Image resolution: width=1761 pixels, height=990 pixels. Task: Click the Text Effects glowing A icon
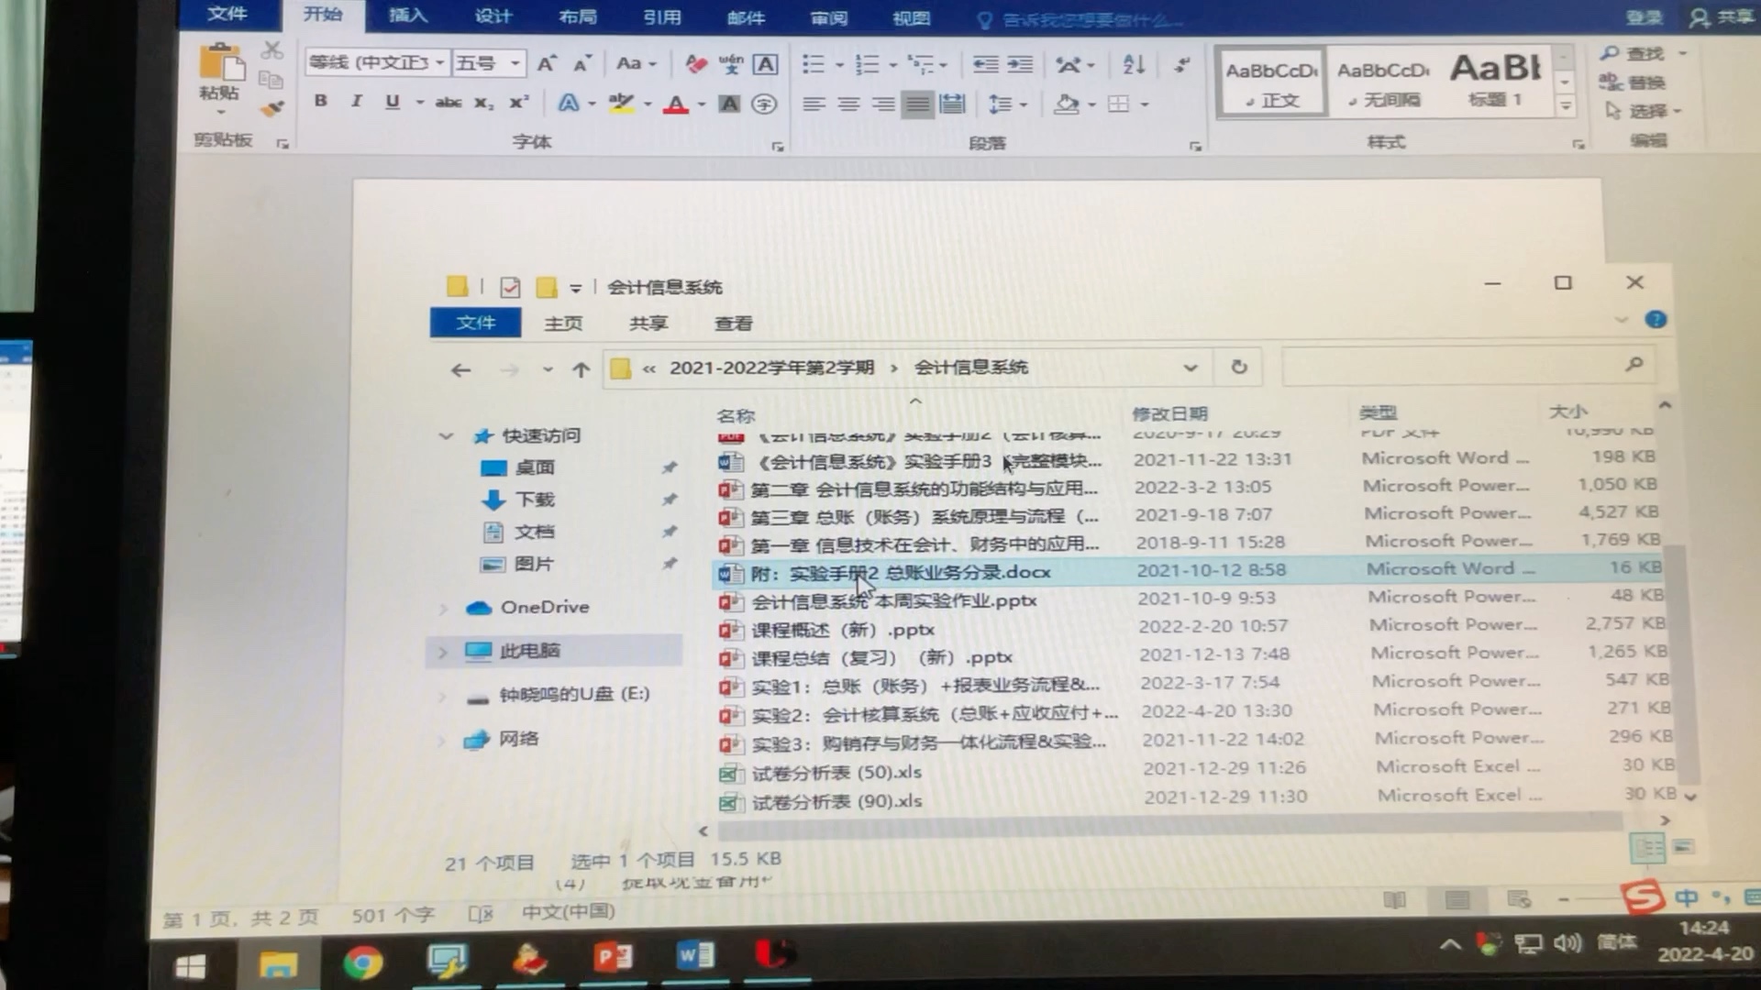click(569, 103)
